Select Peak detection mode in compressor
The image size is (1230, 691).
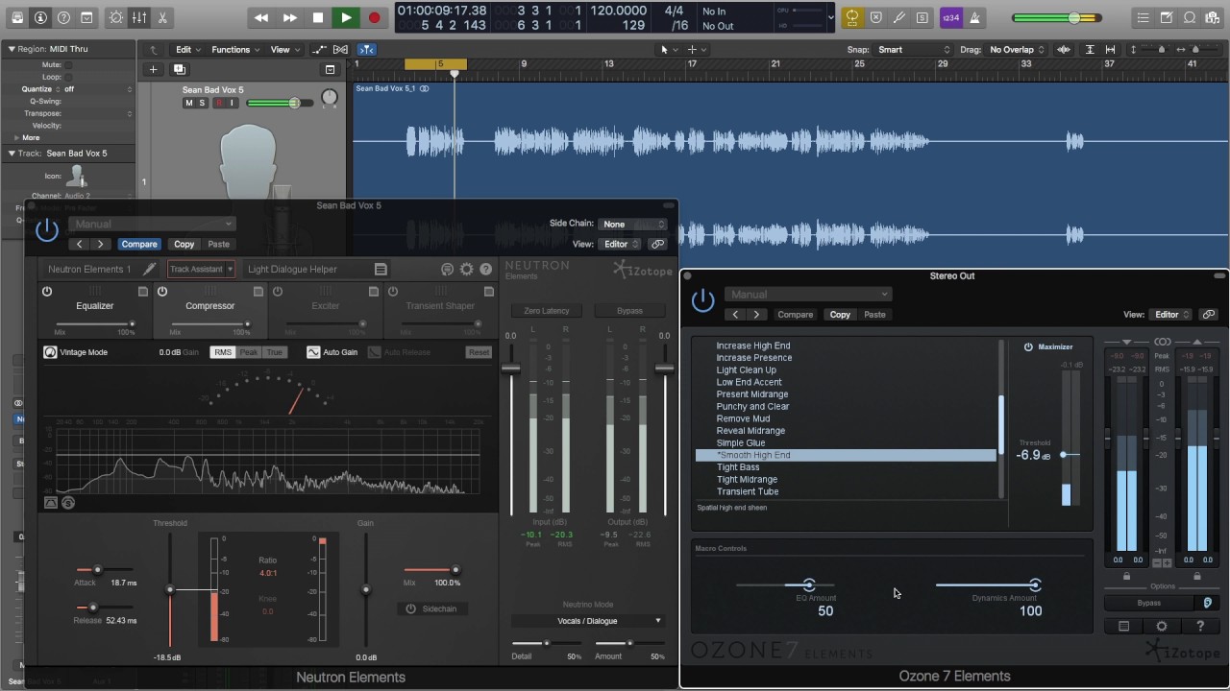[249, 352]
